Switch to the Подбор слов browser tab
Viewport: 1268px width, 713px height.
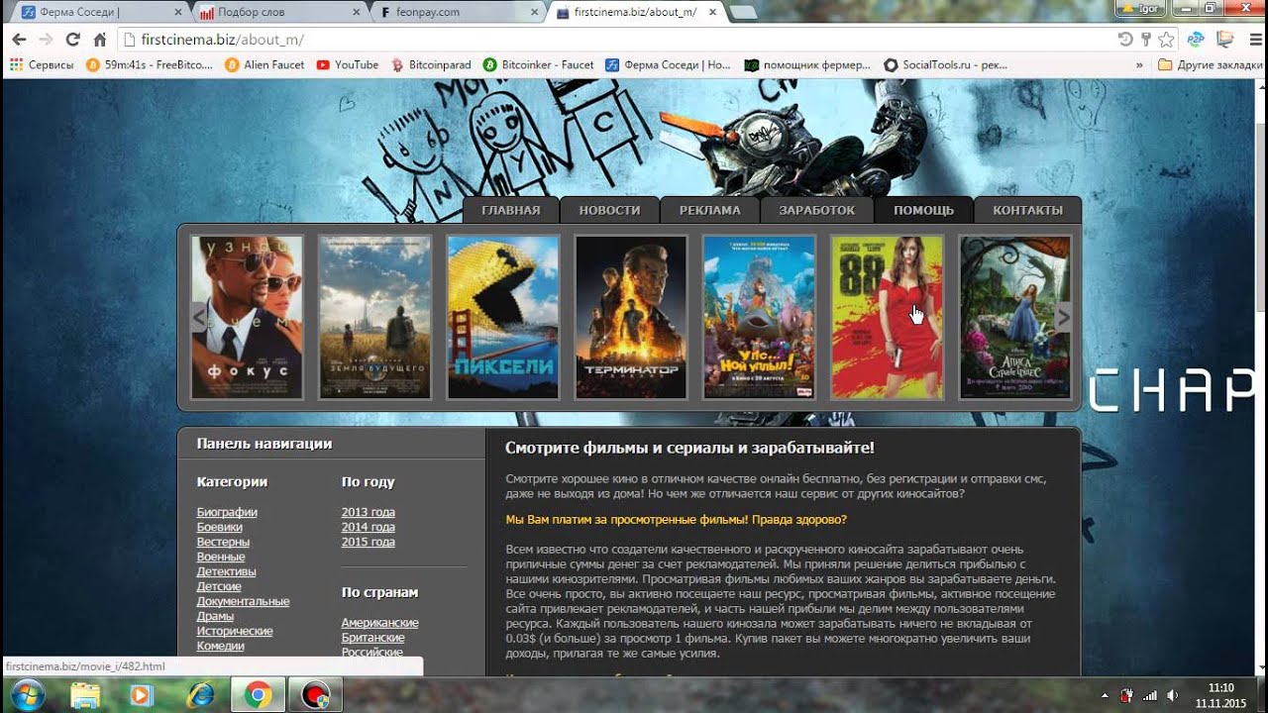click(x=276, y=12)
